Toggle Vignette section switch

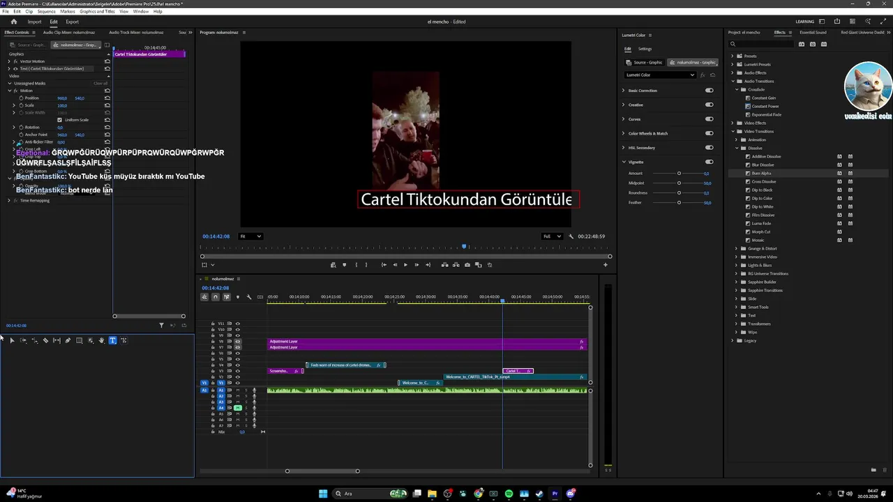[710, 162]
